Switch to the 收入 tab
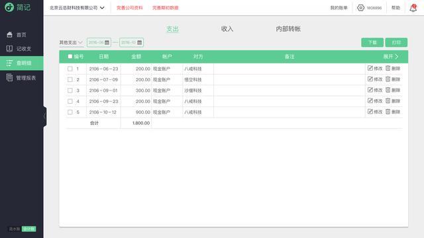The image size is (424, 238). click(x=227, y=29)
